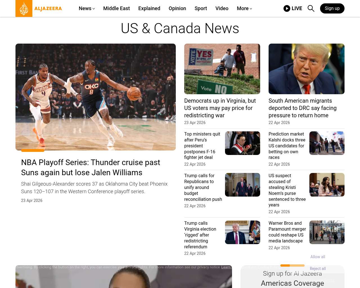The height and width of the screenshot is (288, 360).
Task: Click the Kristi Noem story thumbnail
Action: [327, 185]
